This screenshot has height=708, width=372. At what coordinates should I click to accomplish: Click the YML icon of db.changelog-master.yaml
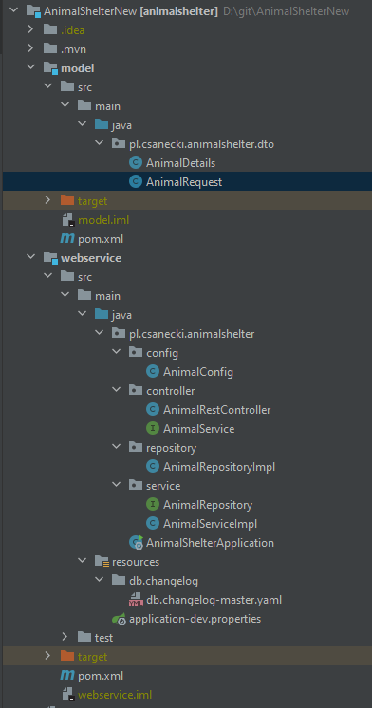[136, 600]
